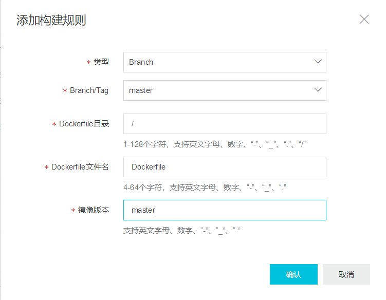Open the Branch/Tag combo box showing master

225,90
